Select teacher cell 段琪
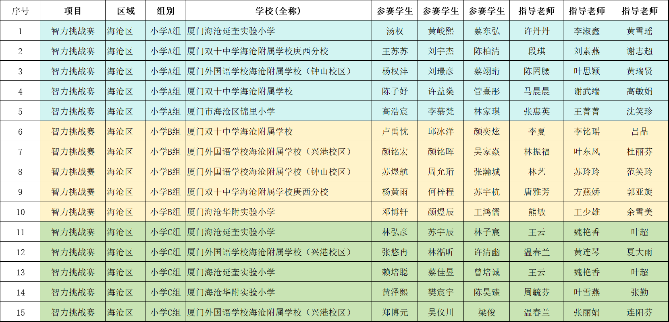669x322 pixels. pyautogui.click(x=536, y=51)
